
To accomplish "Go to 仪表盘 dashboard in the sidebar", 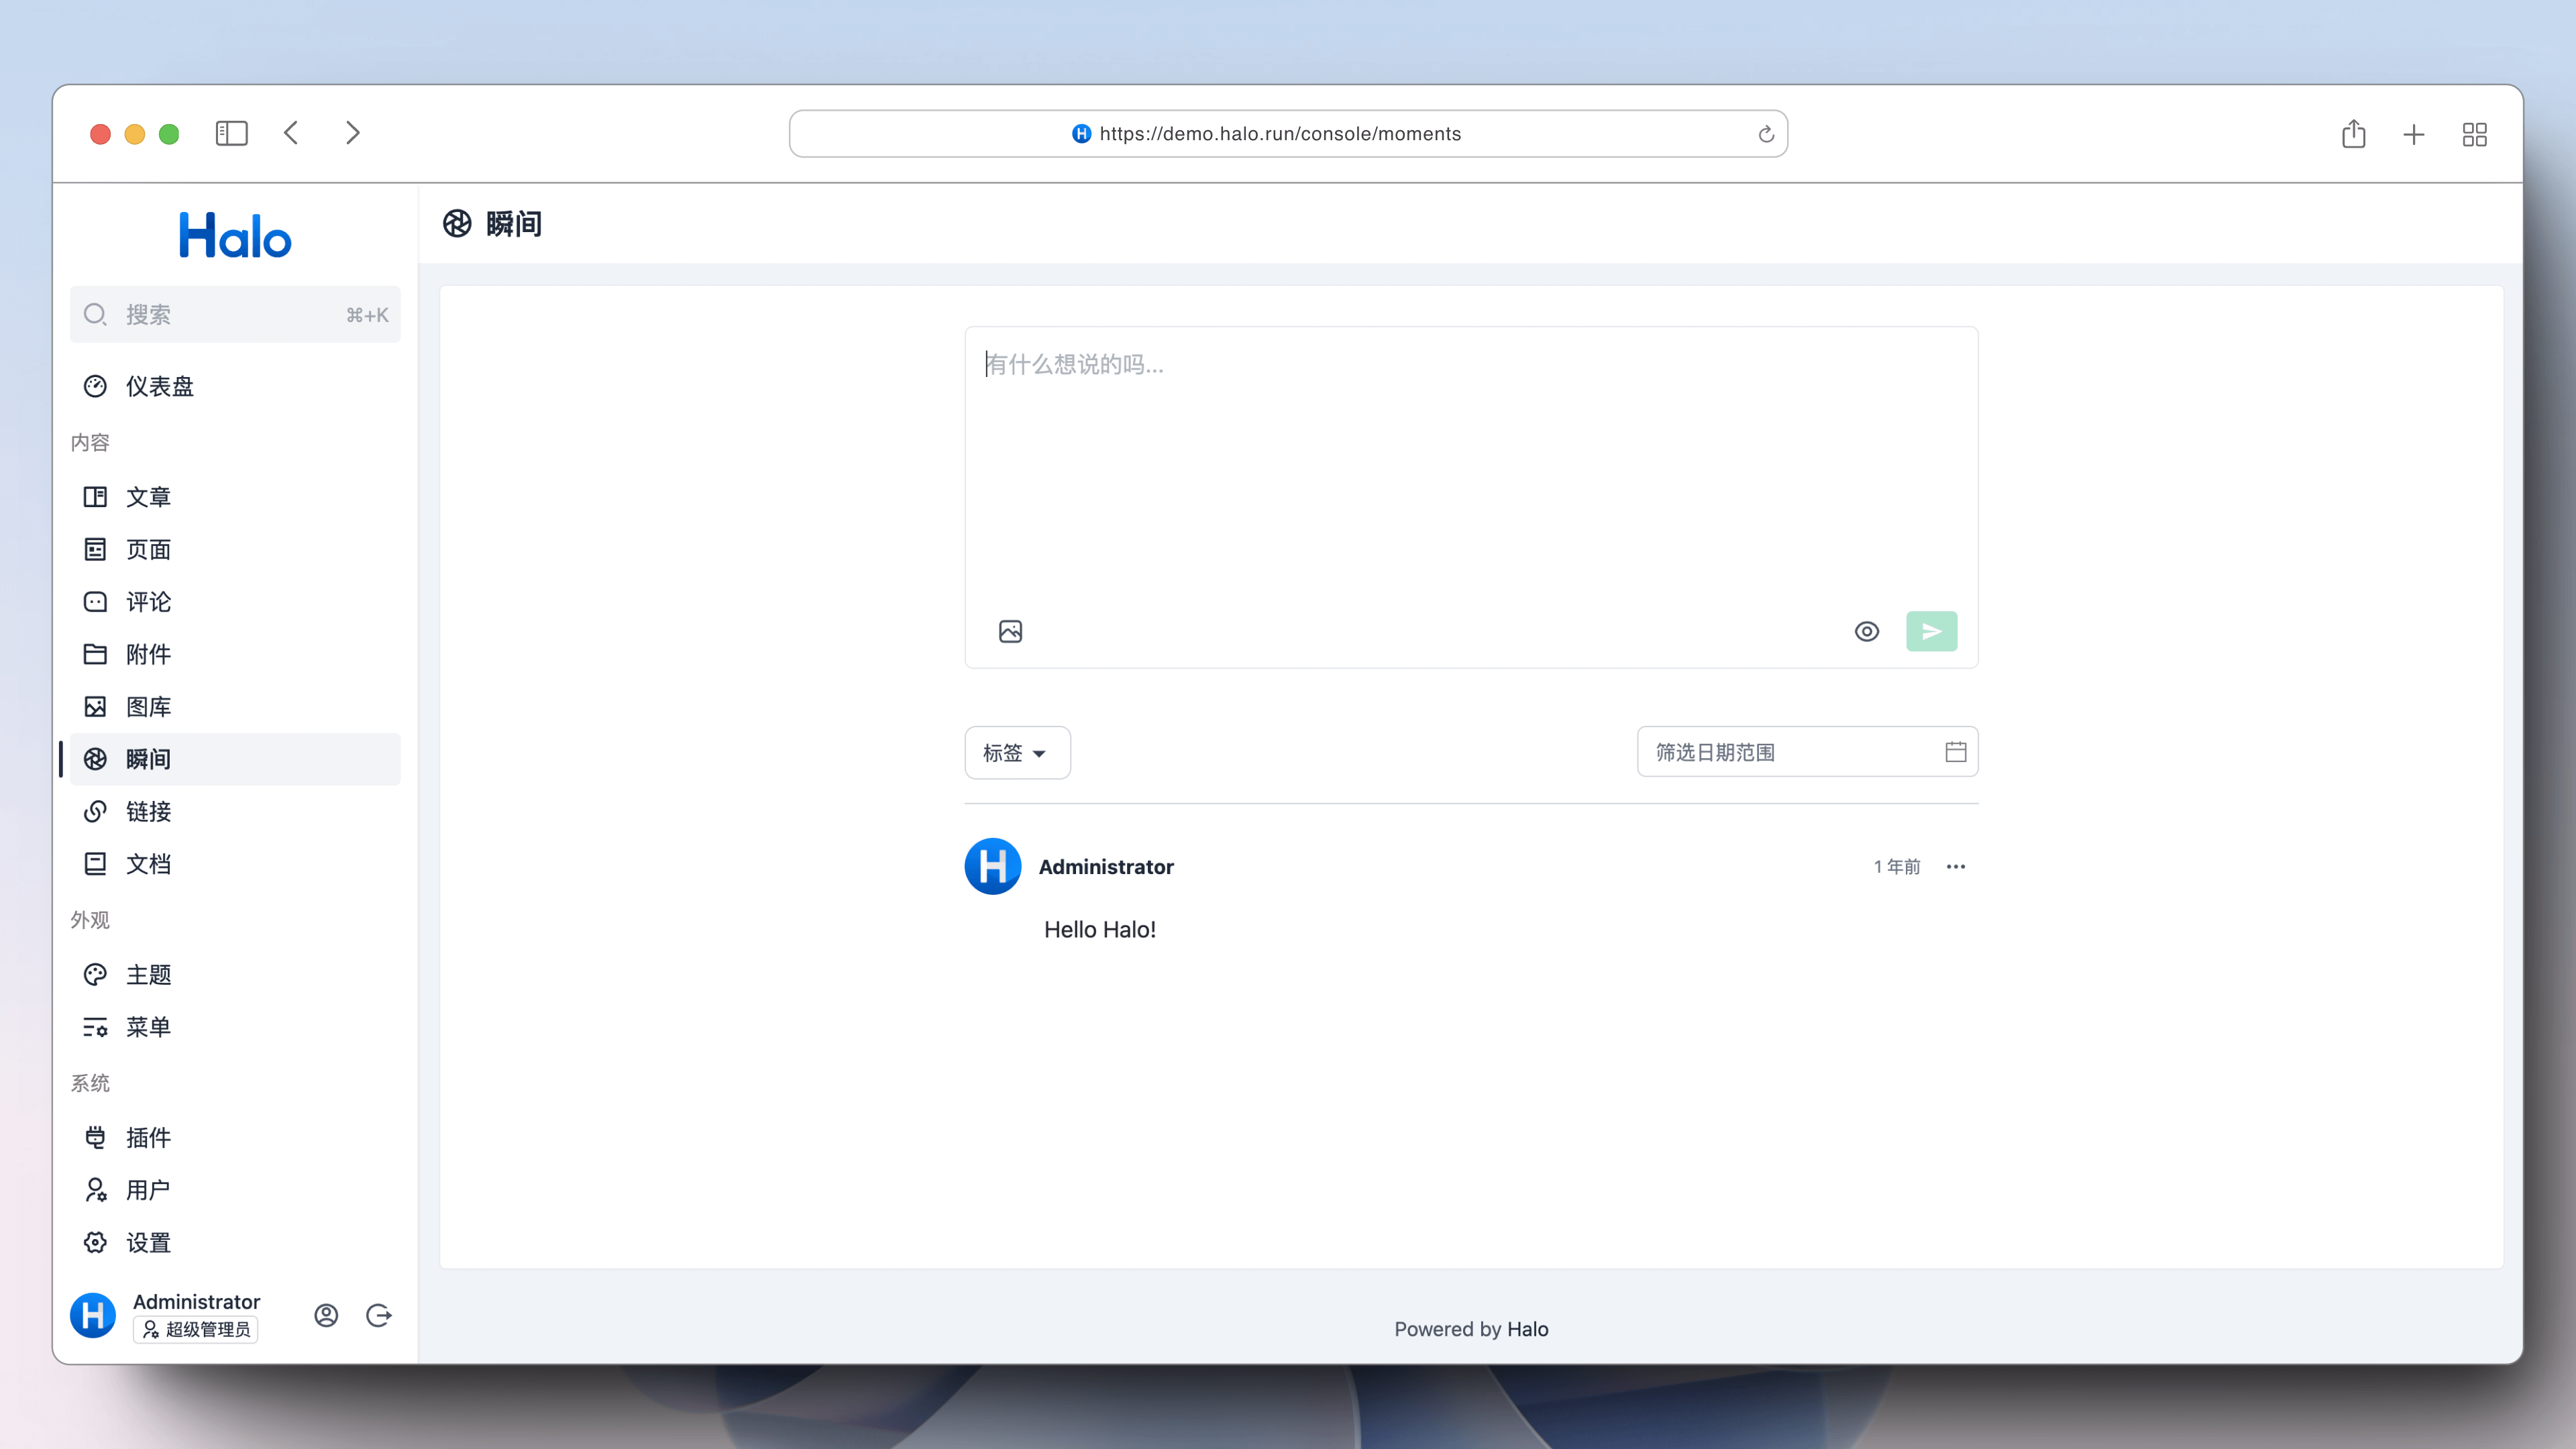I will [x=160, y=386].
